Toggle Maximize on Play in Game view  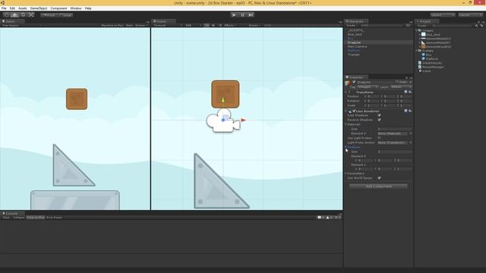(112, 25)
